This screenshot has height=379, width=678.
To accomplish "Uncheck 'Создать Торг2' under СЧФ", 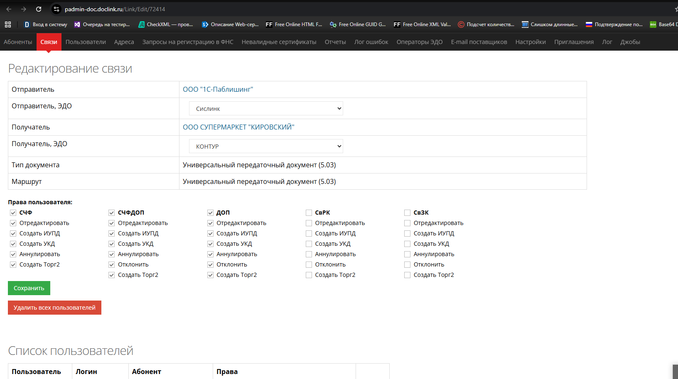I will coord(13,265).
